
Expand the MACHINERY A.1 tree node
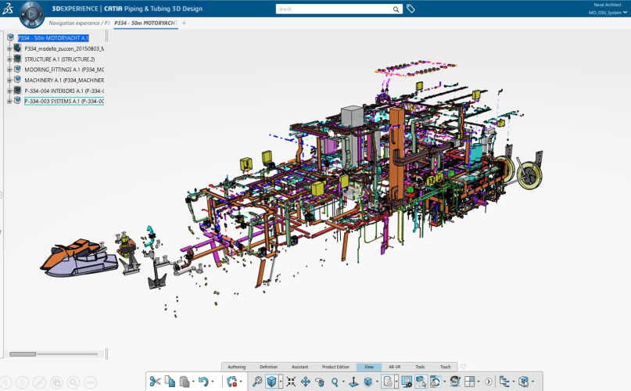tap(9, 80)
